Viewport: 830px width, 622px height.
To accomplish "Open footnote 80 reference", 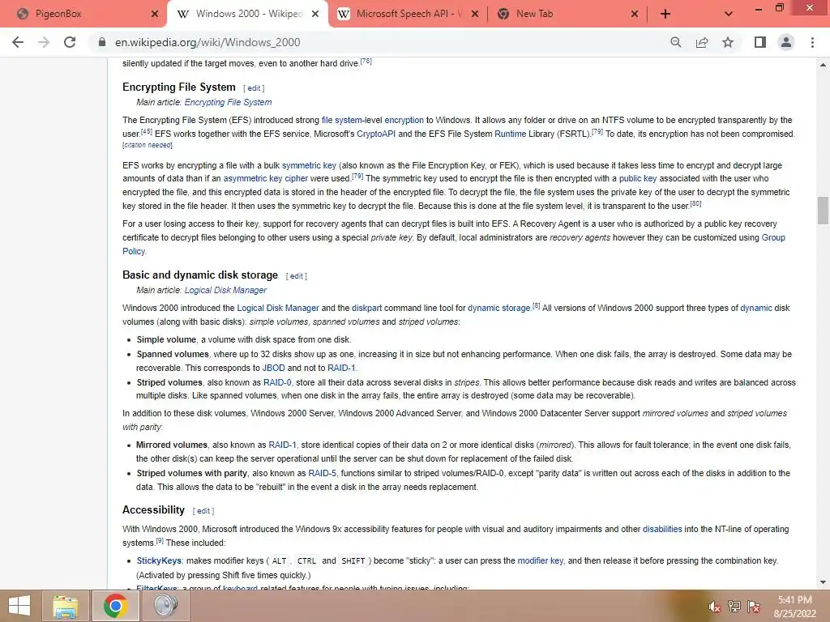I will pyautogui.click(x=695, y=203).
